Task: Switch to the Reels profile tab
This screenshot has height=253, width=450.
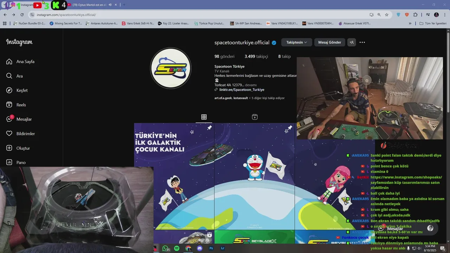Action: coord(255,117)
